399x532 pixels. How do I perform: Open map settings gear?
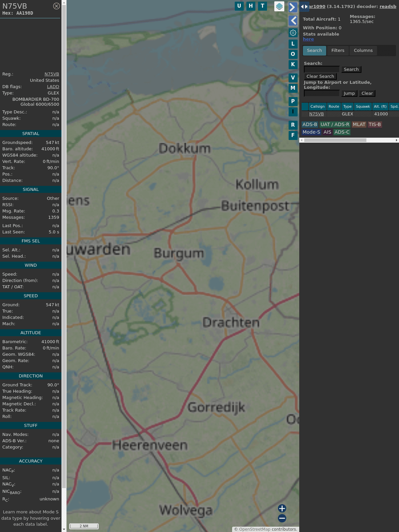293,33
